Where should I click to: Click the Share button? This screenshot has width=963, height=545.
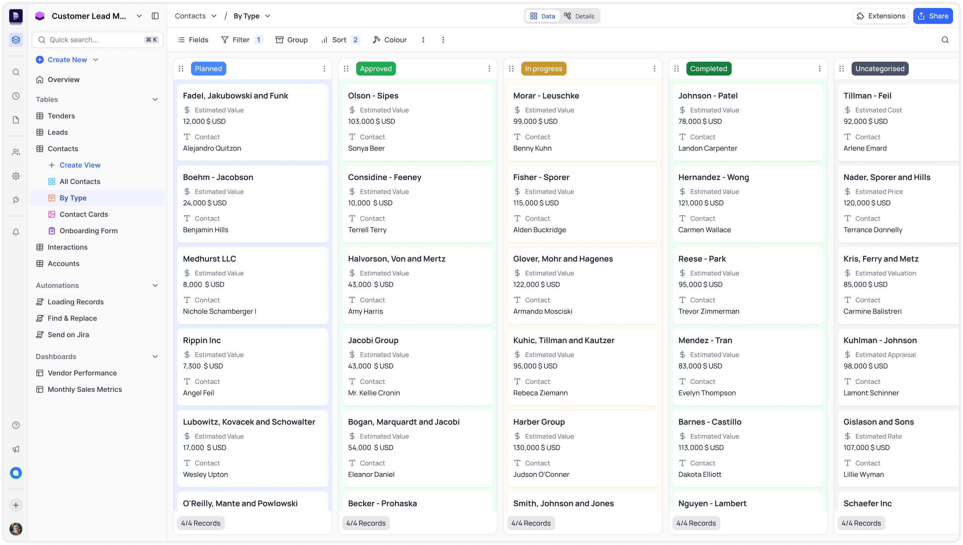point(933,16)
